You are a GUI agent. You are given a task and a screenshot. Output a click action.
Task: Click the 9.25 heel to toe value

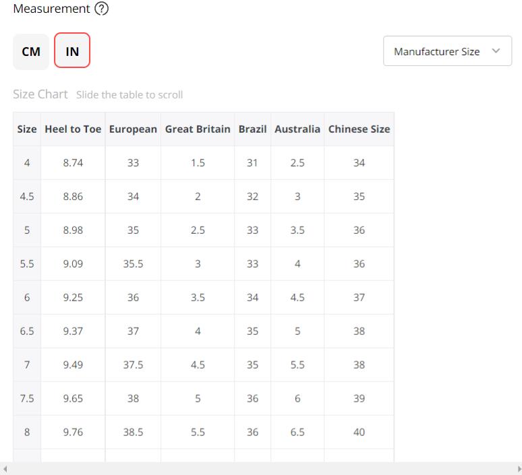[x=73, y=298]
